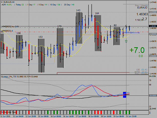The image size is (157, 118).
Task: Click the session range label 143
Action: [78, 10]
